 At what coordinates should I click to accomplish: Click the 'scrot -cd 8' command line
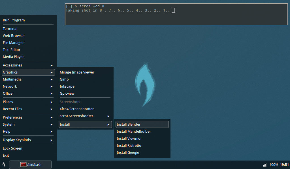pyautogui.click(x=92, y=6)
